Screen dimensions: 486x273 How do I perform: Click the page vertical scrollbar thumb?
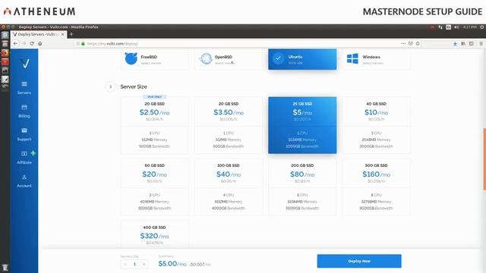coord(484,158)
